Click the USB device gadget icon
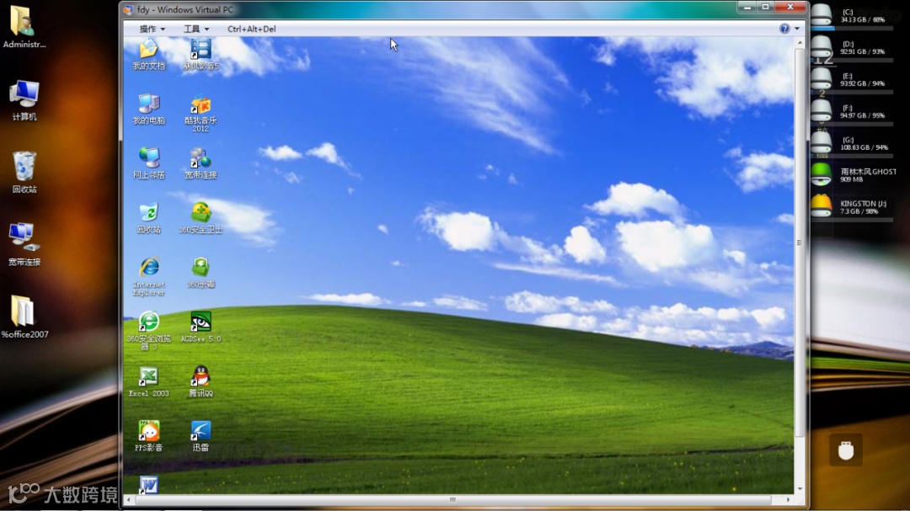 [846, 450]
